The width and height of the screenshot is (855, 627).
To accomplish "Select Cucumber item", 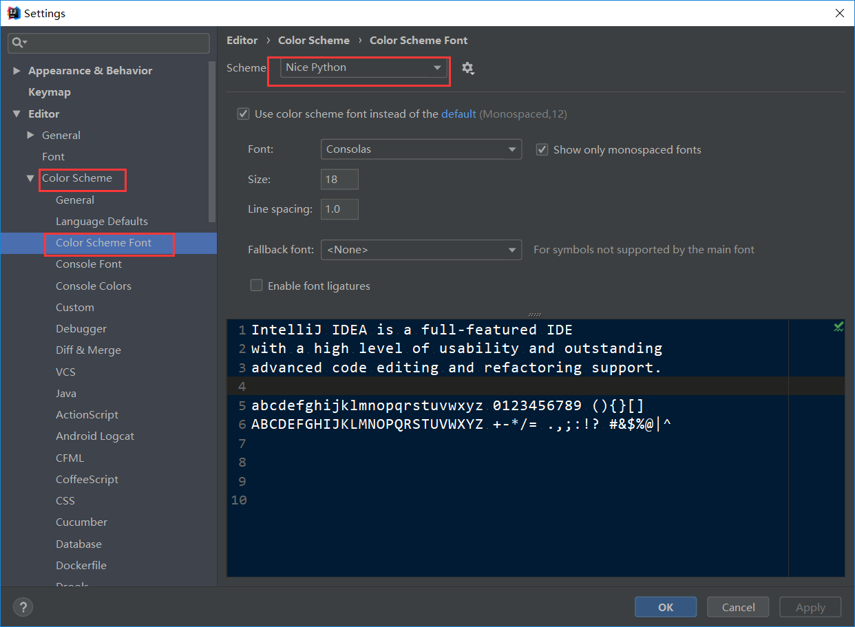I will tap(81, 522).
